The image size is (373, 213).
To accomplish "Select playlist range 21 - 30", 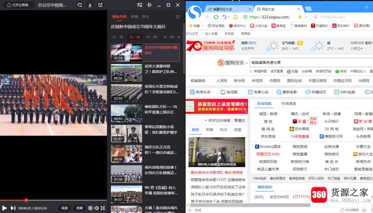I will tap(118, 37).
